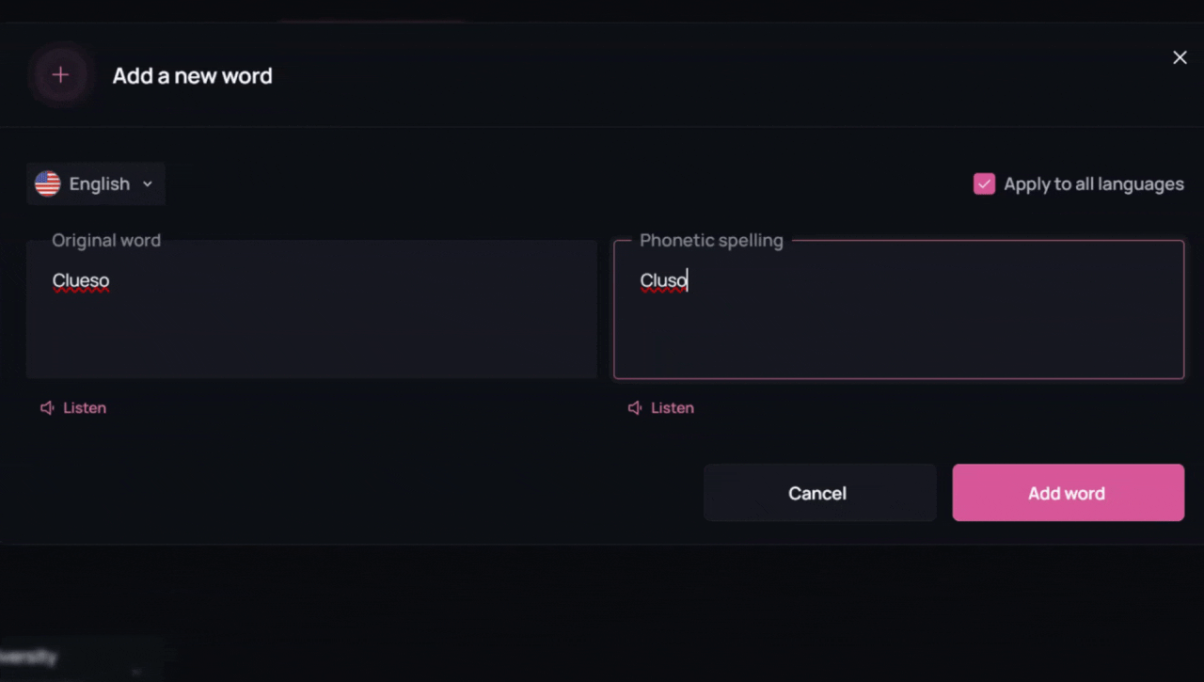The height and width of the screenshot is (682, 1204).
Task: Click inside the Original word text area
Action: (x=310, y=310)
